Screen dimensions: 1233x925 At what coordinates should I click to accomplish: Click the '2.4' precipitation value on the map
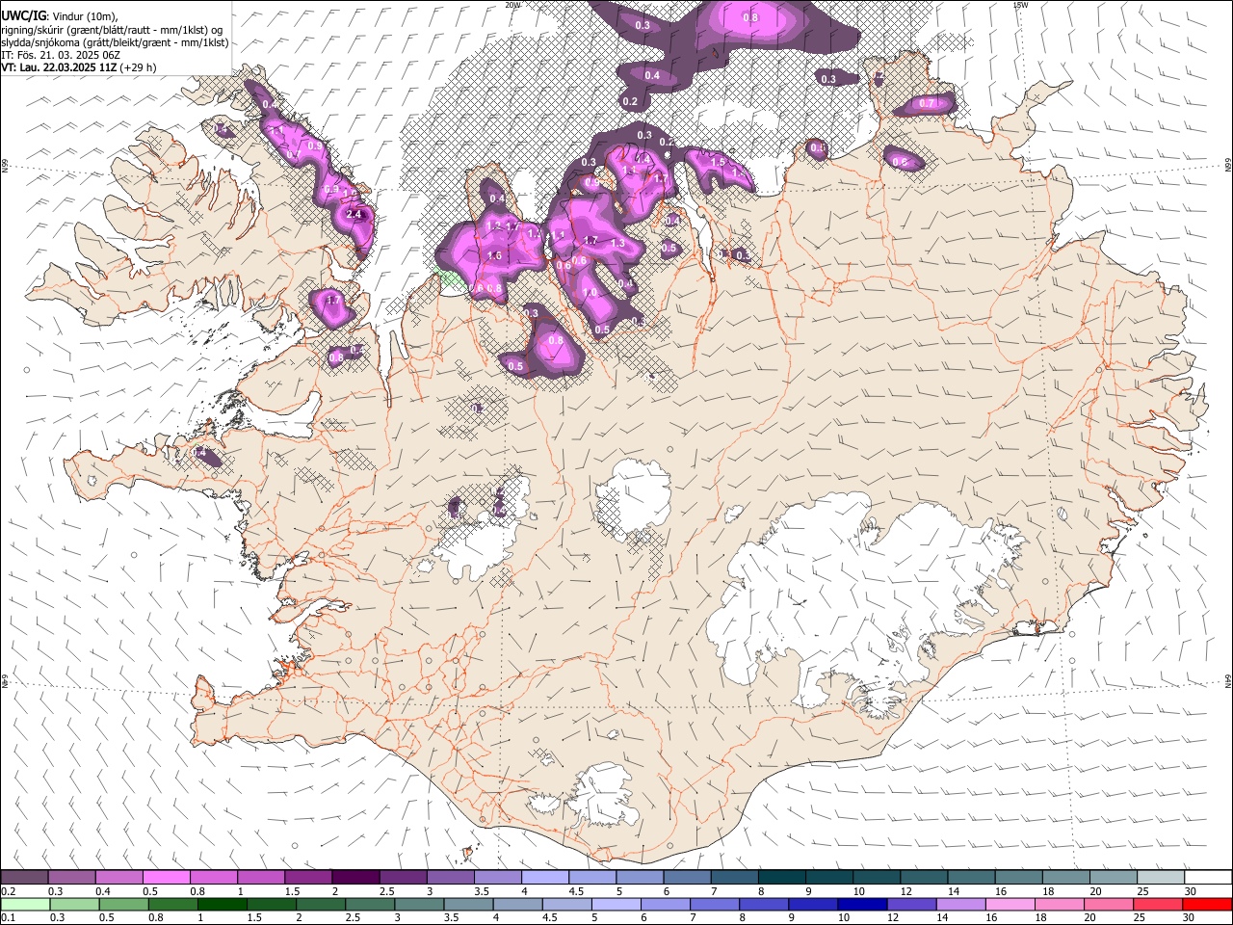[x=354, y=214]
